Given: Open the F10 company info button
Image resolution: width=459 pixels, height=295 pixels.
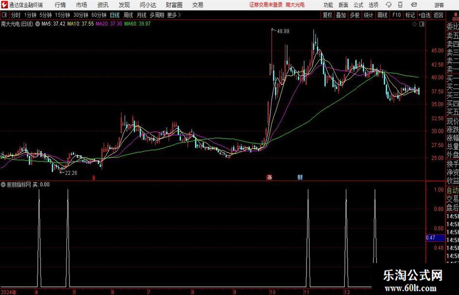Looking at the screenshot, I should 397,15.
